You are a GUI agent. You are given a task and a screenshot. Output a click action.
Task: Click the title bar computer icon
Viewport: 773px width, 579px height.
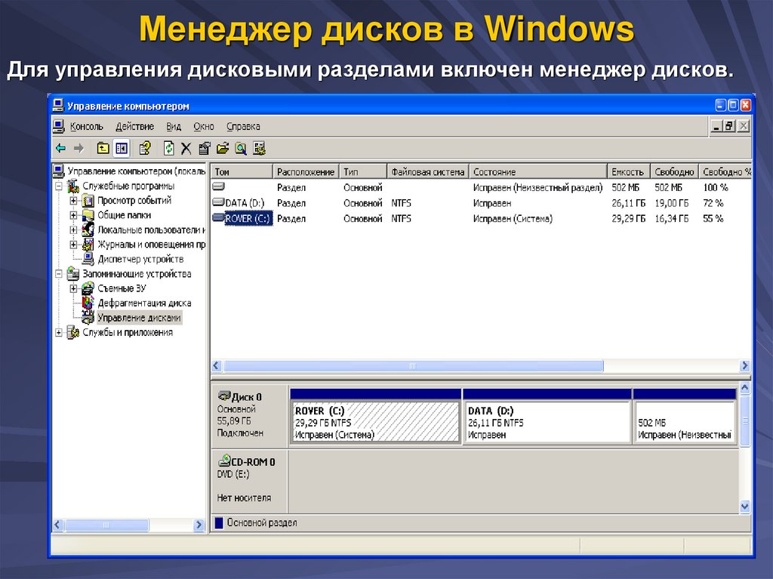(x=58, y=105)
